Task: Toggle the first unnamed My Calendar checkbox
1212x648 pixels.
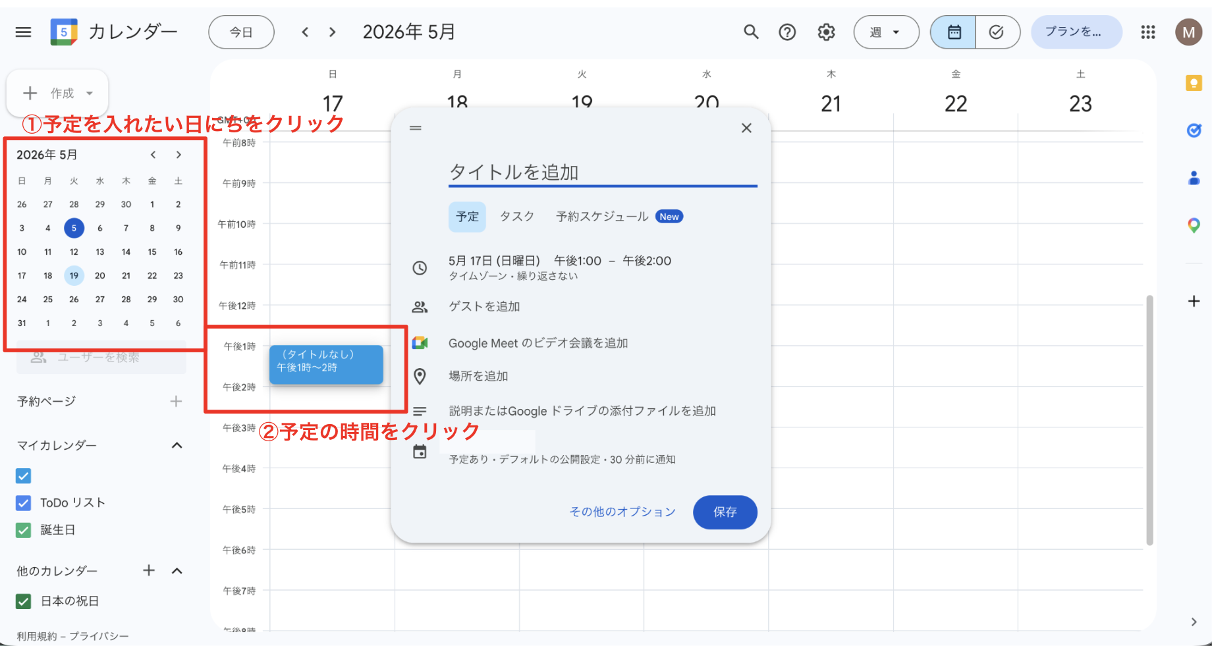Action: pyautogui.click(x=23, y=475)
